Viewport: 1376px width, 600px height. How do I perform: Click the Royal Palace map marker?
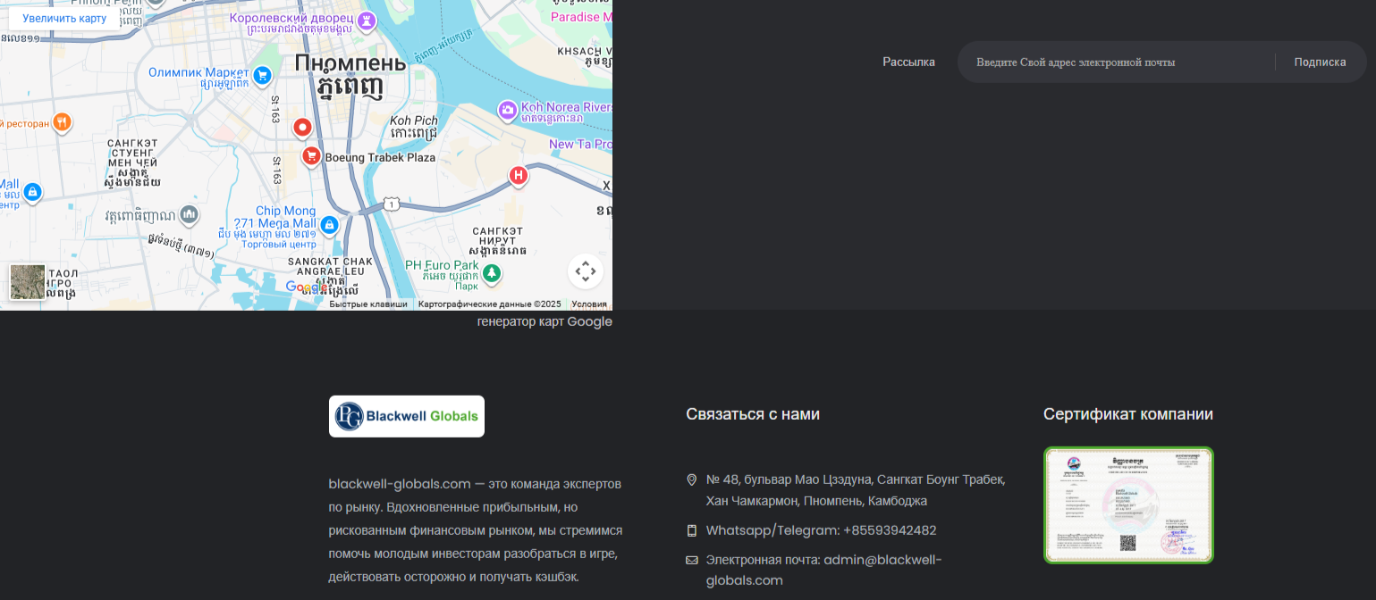pyautogui.click(x=366, y=20)
